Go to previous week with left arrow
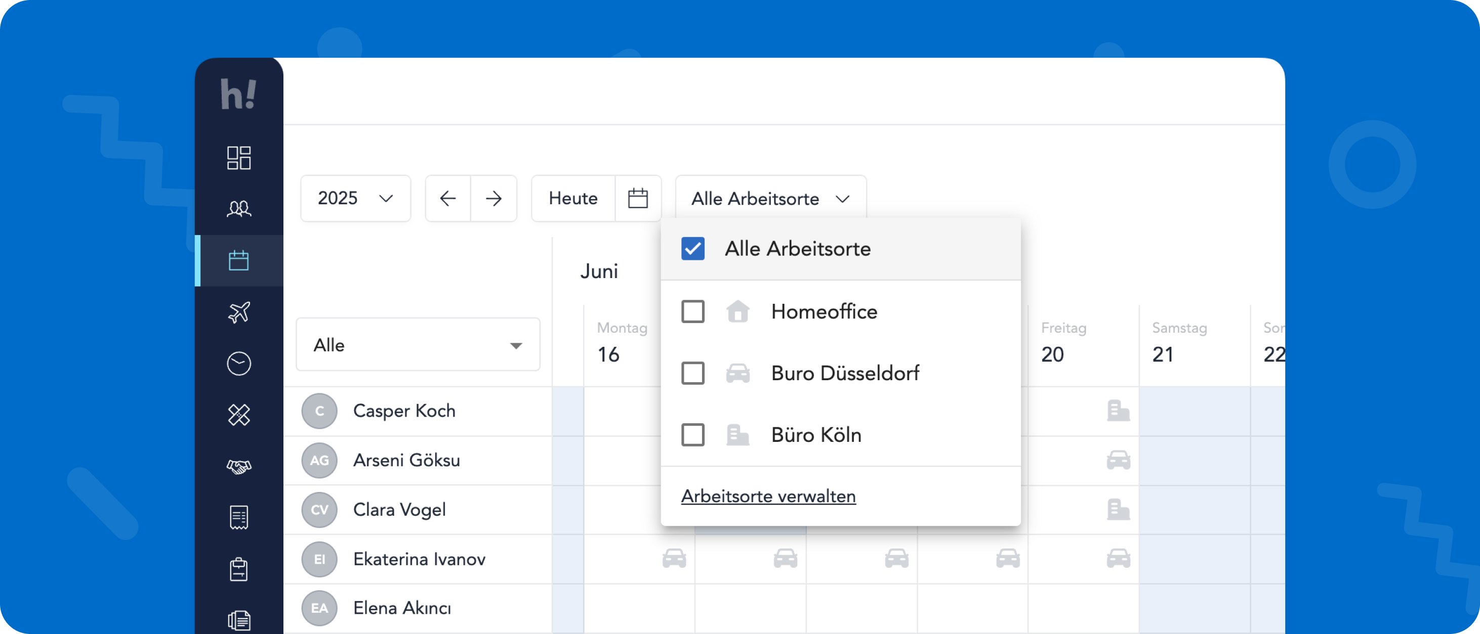This screenshot has width=1480, height=634. click(x=447, y=199)
